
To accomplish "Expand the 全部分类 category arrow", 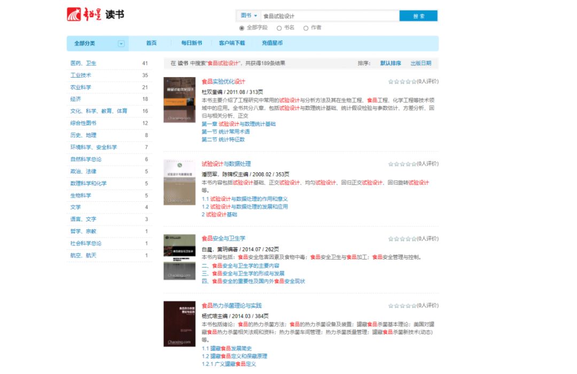I will point(121,43).
